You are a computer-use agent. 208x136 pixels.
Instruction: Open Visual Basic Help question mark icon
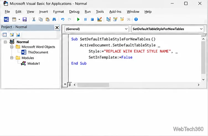[136, 19]
